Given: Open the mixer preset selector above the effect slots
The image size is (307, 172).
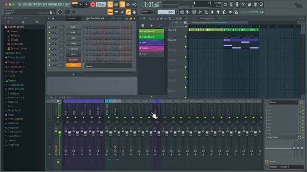Looking at the screenshot, I should 283,102.
